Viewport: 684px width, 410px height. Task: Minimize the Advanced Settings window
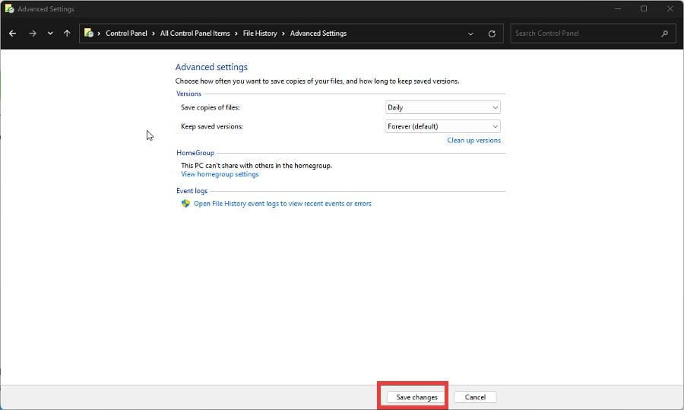pos(618,8)
